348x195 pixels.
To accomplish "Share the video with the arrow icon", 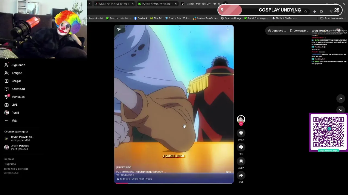I will pos(241,175).
